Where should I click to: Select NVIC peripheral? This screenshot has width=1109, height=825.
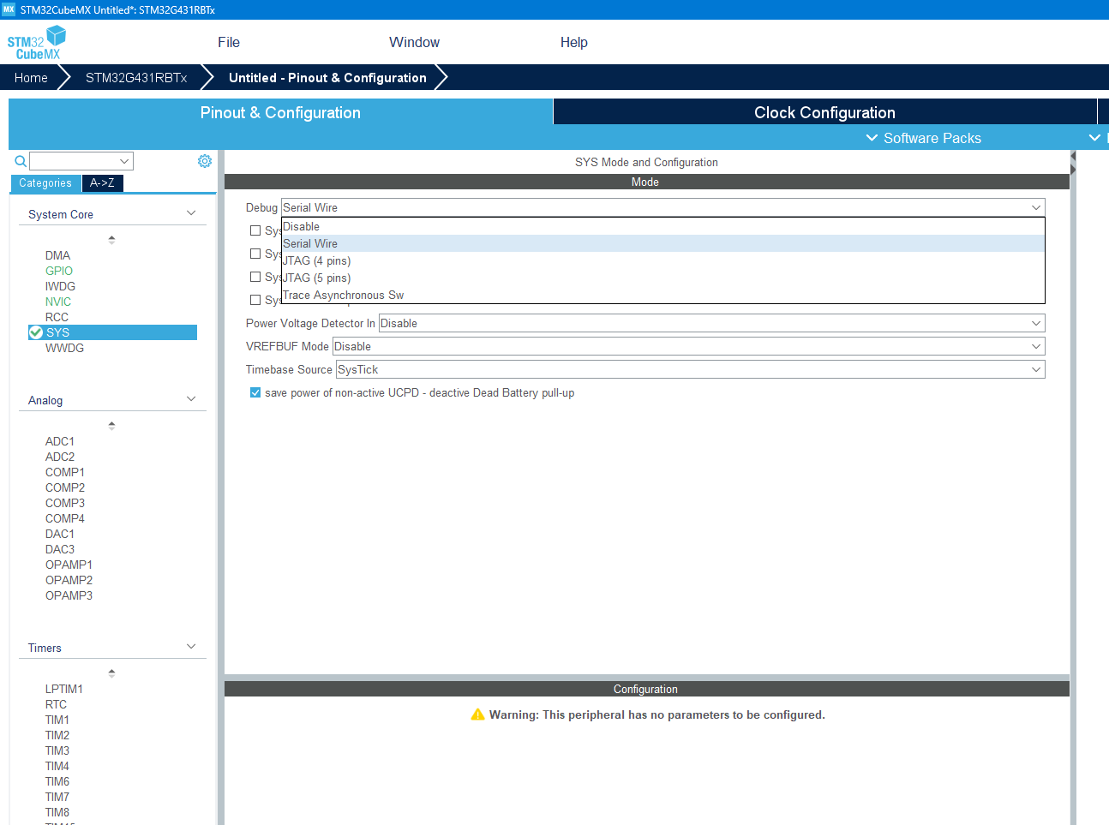(x=58, y=302)
